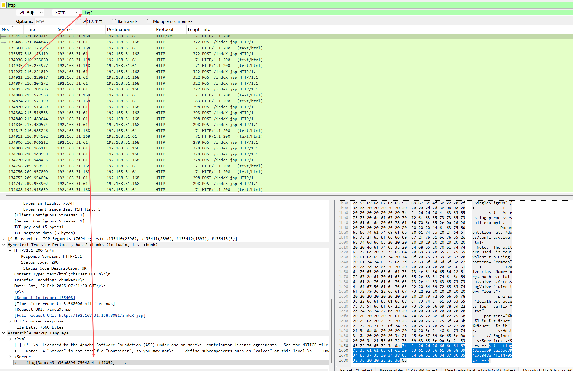Viewport: 573px width, 371px height.
Task: Expand the 4 Reassembled TCP Segments node
Action: (4, 239)
